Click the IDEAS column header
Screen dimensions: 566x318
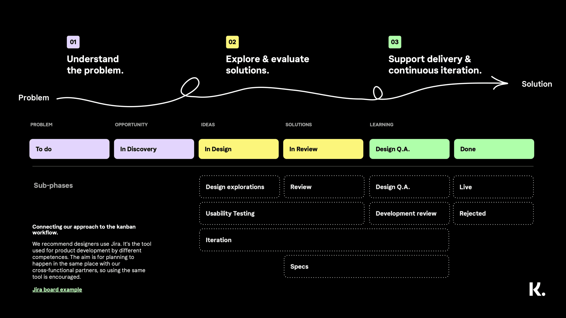(208, 125)
